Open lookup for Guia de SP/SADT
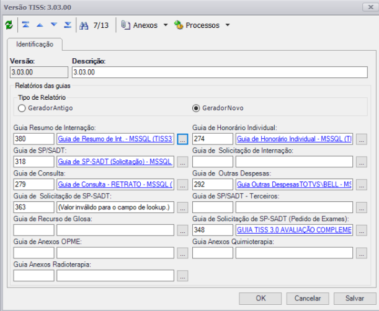The image size is (379, 311). [x=182, y=162]
